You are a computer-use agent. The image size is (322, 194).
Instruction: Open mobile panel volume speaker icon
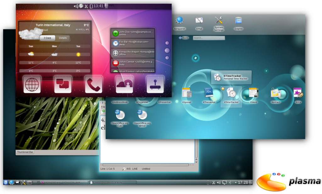(76, 6)
